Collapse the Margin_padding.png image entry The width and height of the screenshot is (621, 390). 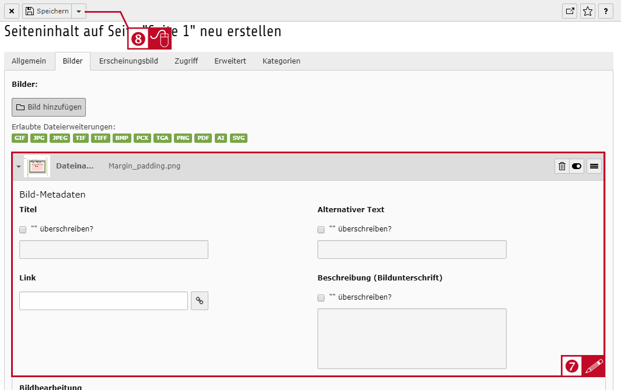(19, 167)
